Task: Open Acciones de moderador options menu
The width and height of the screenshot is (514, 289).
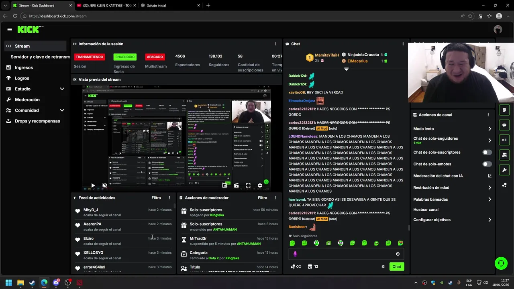Action: coord(275,198)
